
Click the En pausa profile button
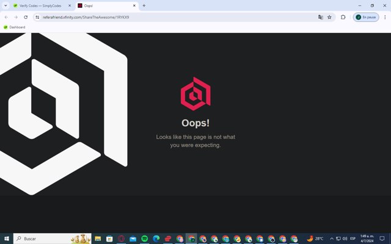(x=366, y=17)
